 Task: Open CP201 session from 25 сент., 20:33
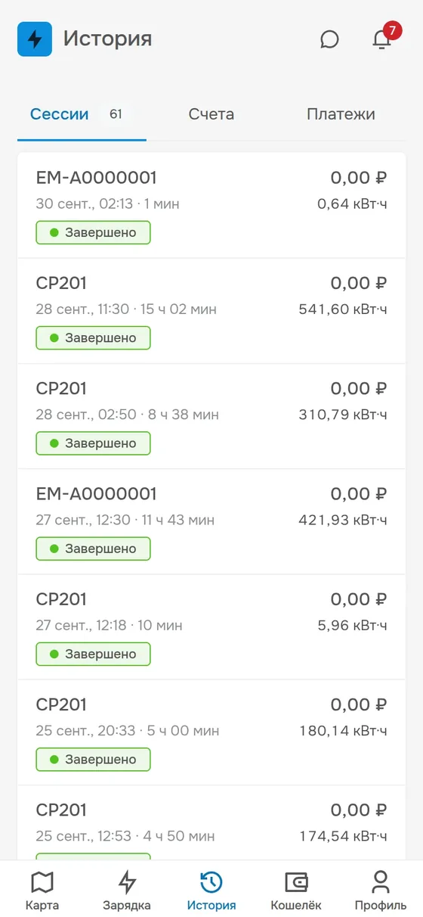click(x=211, y=732)
